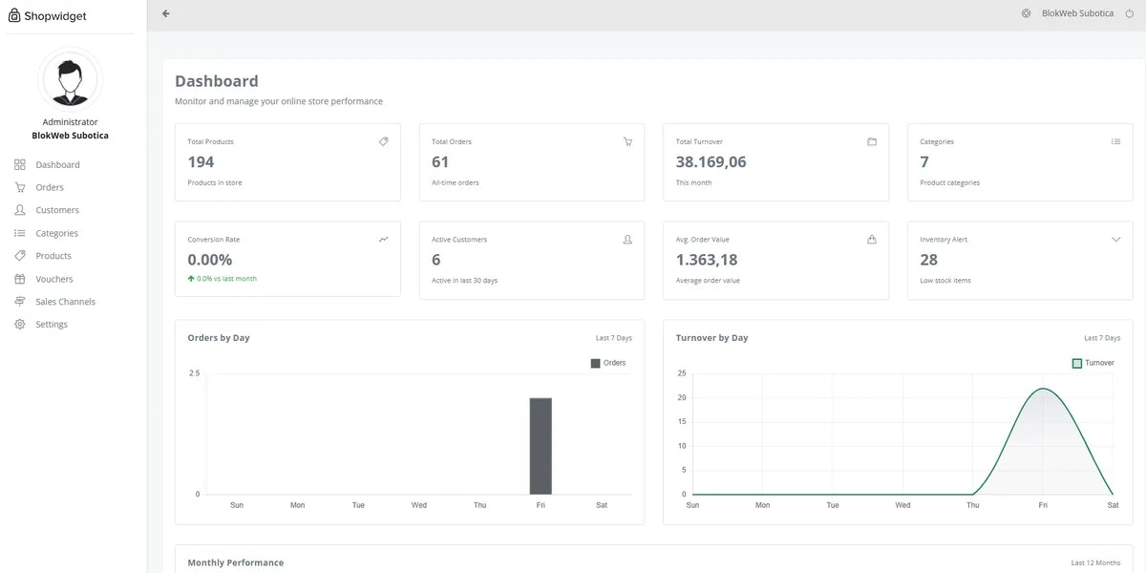Click "Last 7 Days" on Orders chart
The width and height of the screenshot is (1146, 573).
[x=614, y=338]
